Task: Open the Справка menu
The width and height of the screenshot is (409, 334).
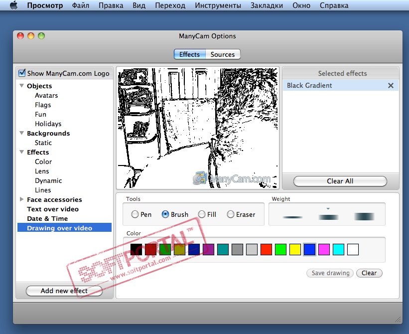Action: pos(334,5)
